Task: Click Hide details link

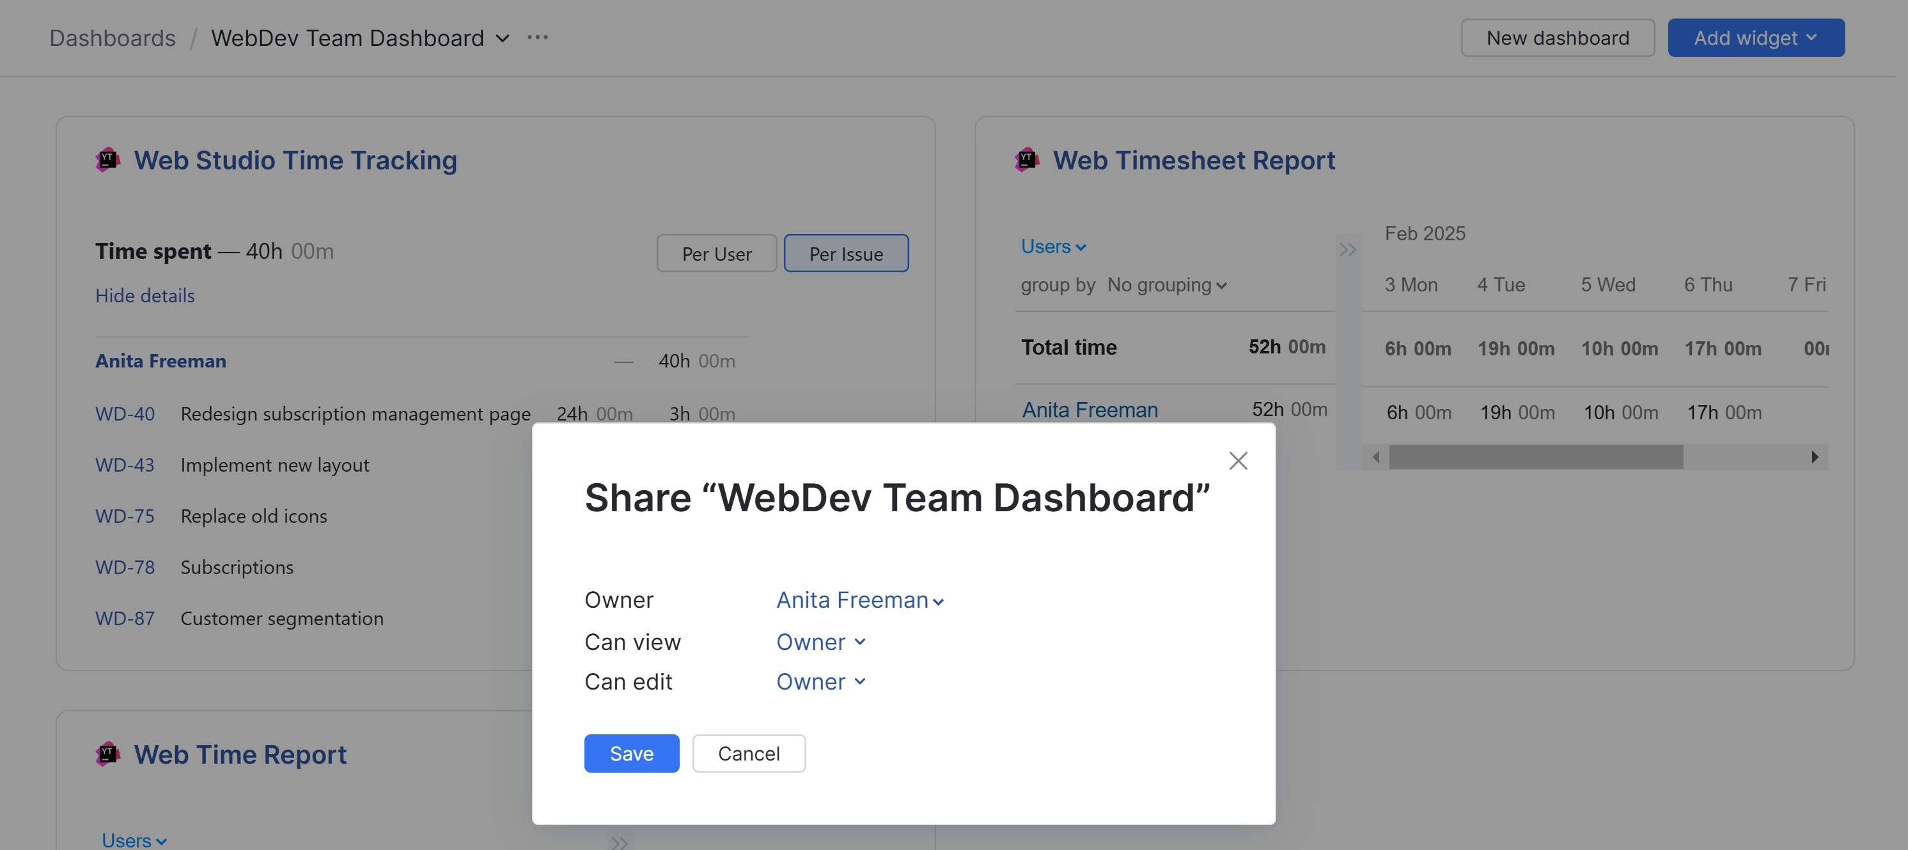Action: click(145, 295)
